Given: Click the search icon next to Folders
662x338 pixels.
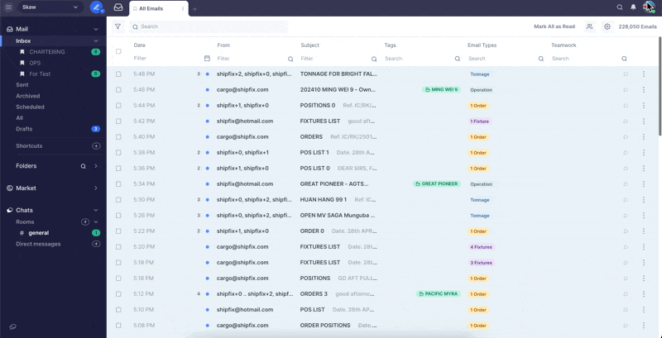Looking at the screenshot, I should click(83, 166).
